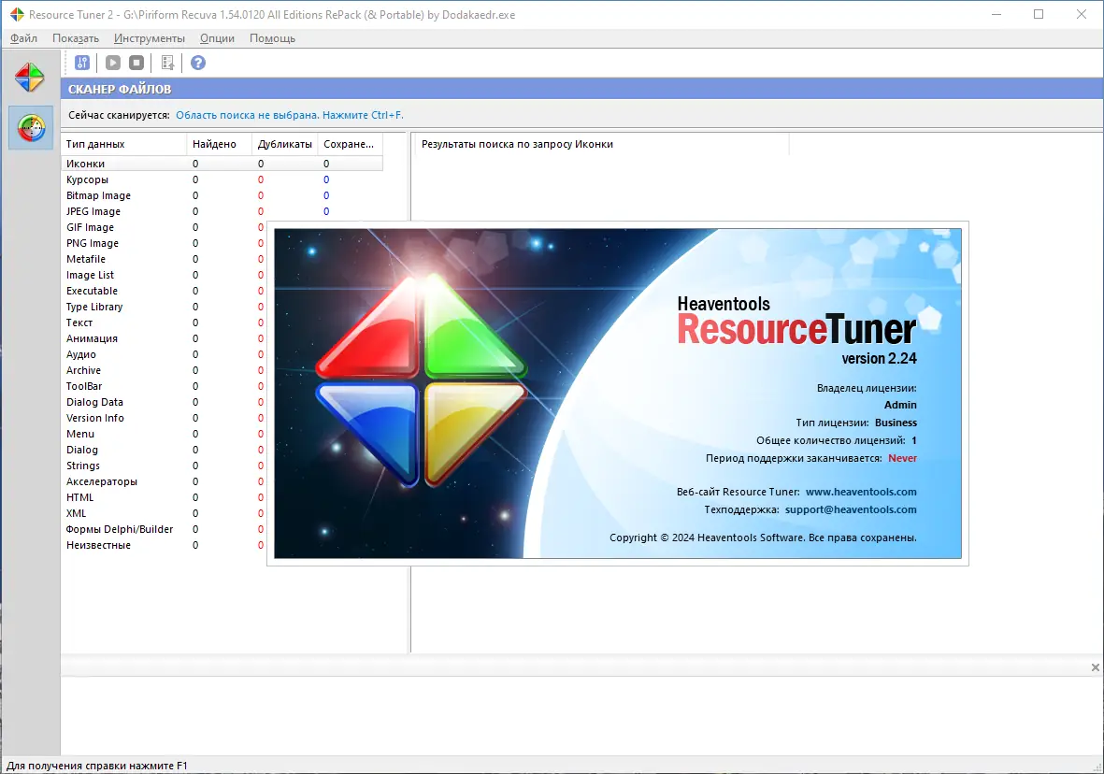This screenshot has width=1104, height=774.
Task: Click the 'Область поиска не выбрана' link
Action: click(290, 115)
